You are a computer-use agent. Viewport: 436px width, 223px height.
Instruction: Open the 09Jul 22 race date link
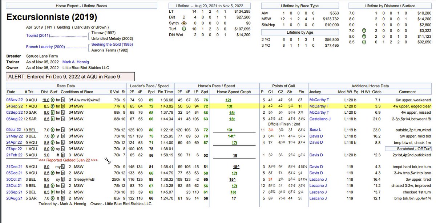point(14,130)
